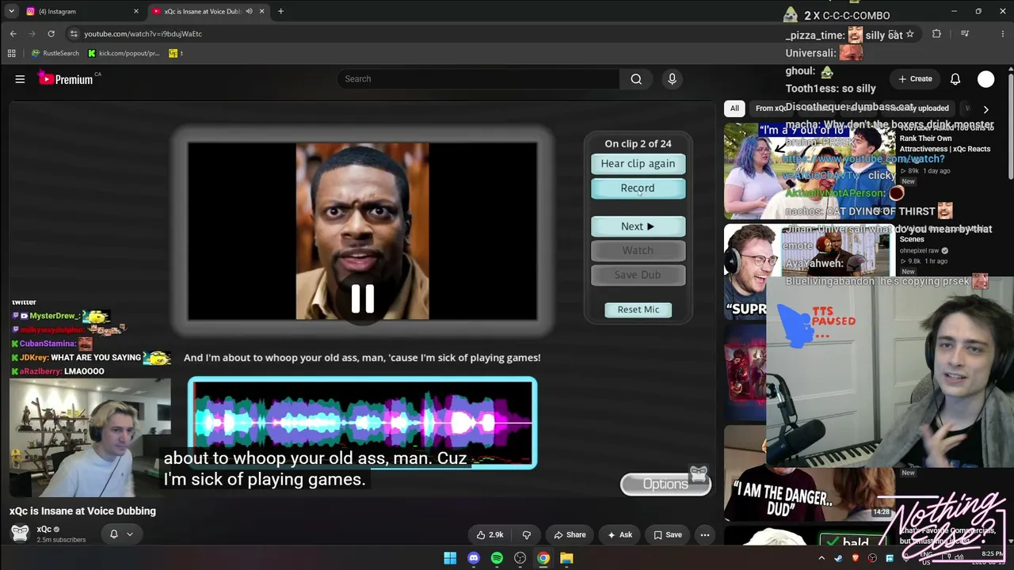
Task: Click the Steam icon in system tray
Action: point(839,558)
